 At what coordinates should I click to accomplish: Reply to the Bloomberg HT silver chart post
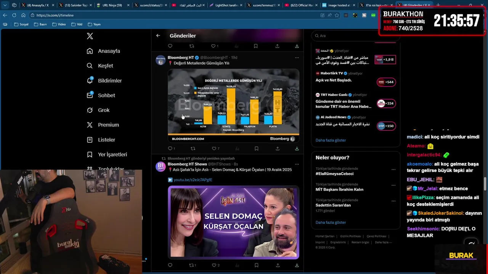click(x=170, y=148)
